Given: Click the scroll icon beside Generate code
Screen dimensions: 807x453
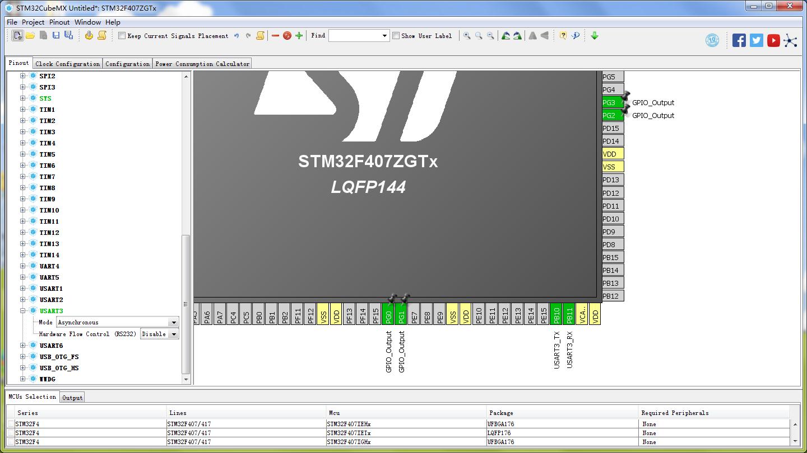Looking at the screenshot, I should tap(101, 36).
